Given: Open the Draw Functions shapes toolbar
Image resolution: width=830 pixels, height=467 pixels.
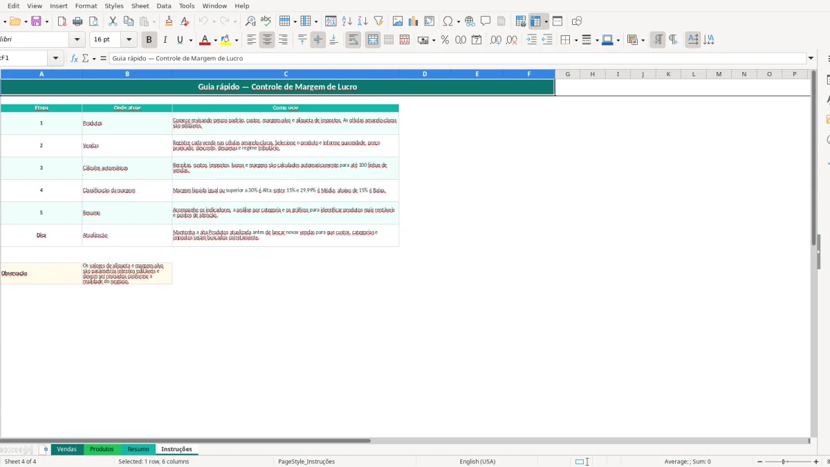Looking at the screenshot, I should tap(577, 21).
